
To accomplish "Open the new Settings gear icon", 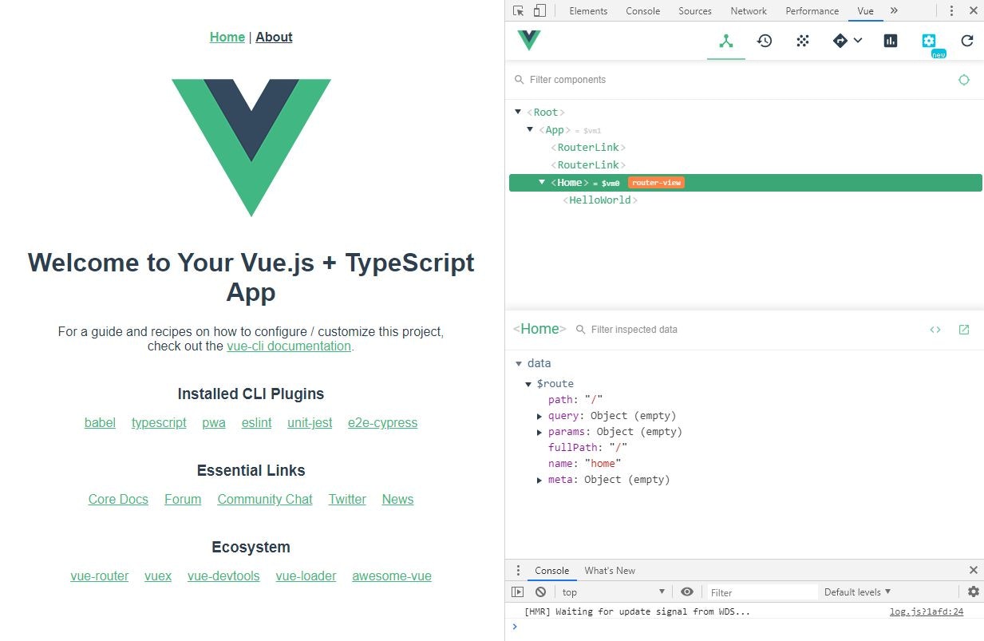I will click(929, 41).
